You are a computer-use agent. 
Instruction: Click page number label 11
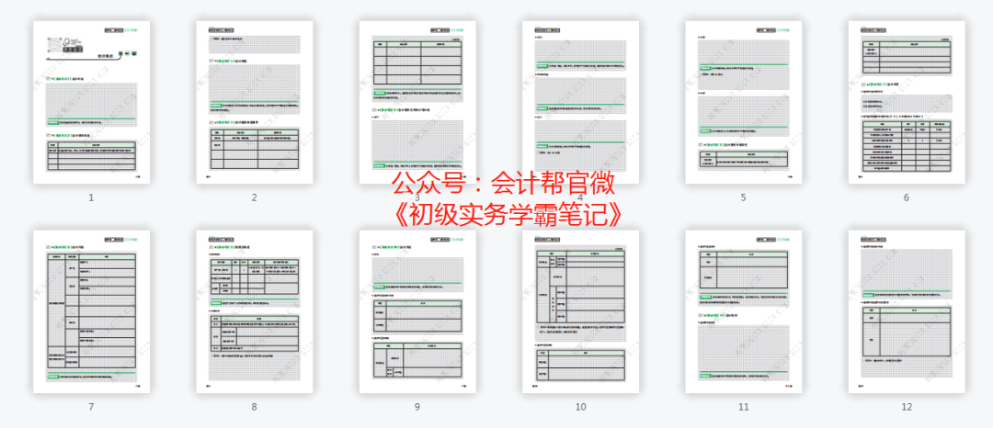[744, 407]
